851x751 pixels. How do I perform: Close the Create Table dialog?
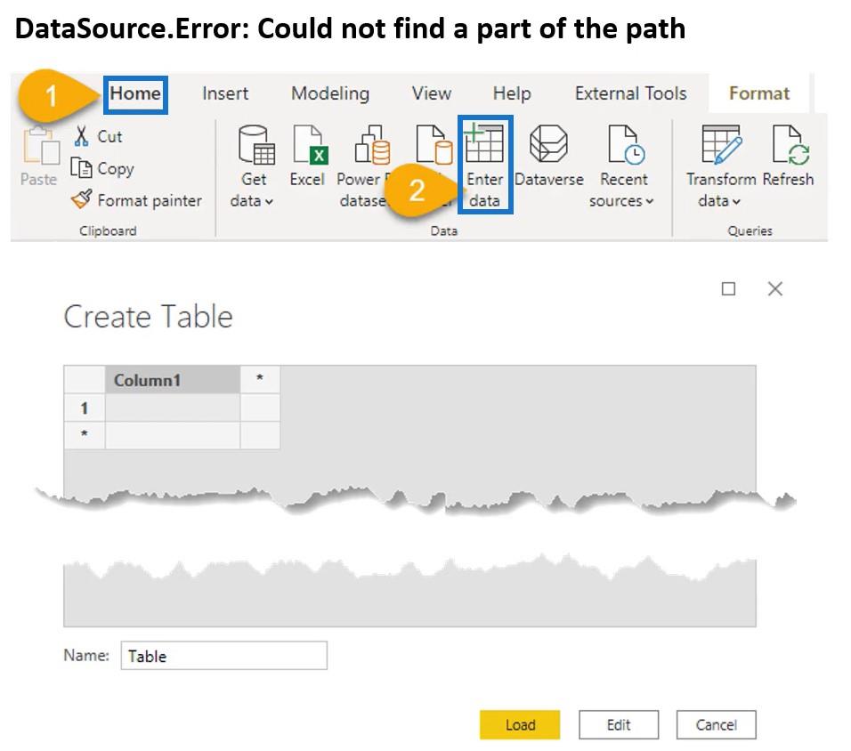click(775, 288)
